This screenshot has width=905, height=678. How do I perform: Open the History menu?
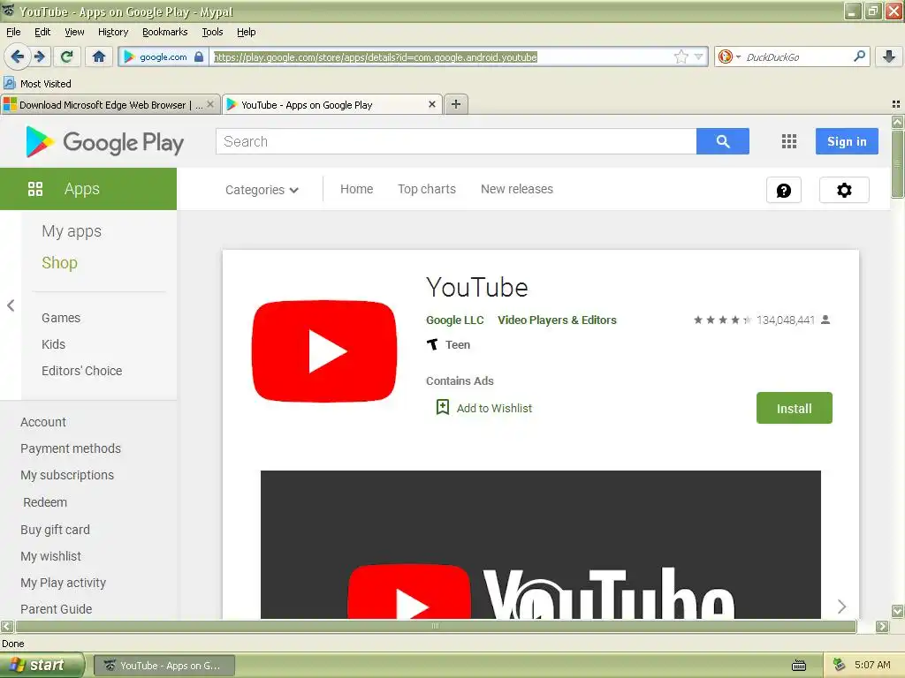coord(113,32)
